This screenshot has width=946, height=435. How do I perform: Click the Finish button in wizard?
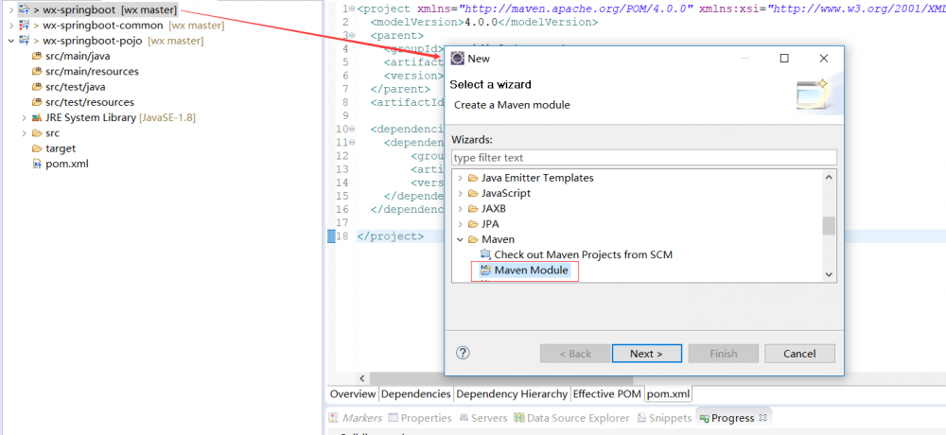tap(724, 354)
